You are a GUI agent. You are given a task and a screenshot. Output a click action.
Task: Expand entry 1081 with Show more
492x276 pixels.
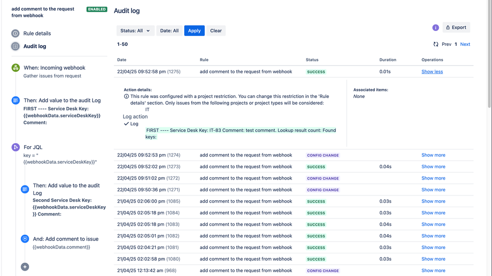433,247
